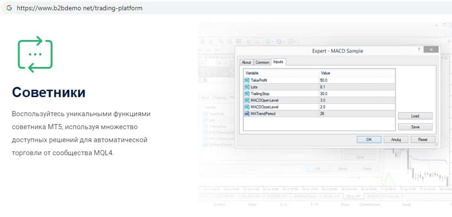Image resolution: width=452 pixels, height=217 pixels.
Task: Click the browser URL address field
Action: (x=186, y=8)
